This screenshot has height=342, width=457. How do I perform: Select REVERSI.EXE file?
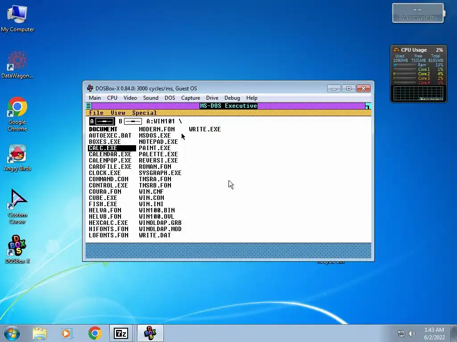(158, 160)
